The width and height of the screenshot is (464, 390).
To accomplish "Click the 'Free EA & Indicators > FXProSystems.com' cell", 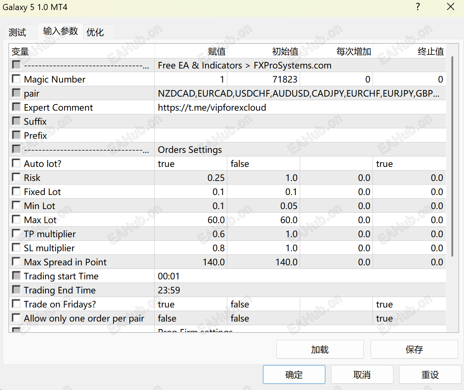I will point(300,65).
